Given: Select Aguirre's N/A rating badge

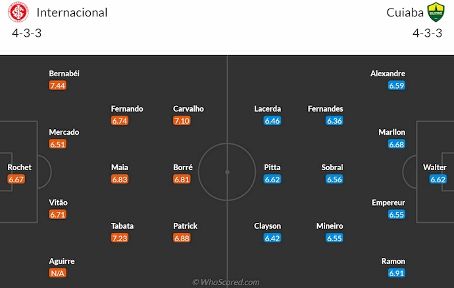Looking at the screenshot, I should tap(58, 273).
